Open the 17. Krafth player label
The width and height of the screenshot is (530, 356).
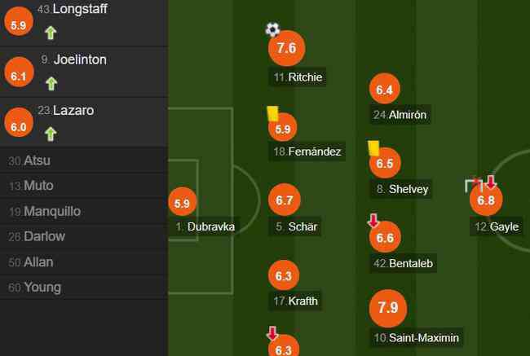coord(295,301)
